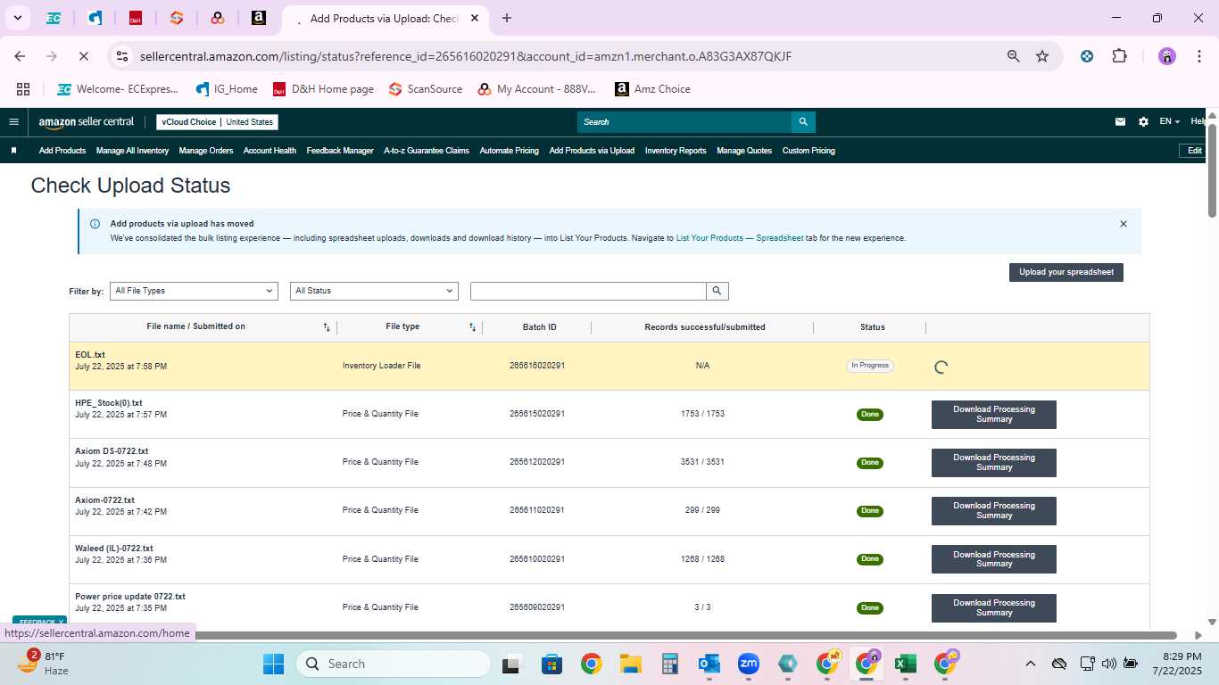Viewport: 1219px width, 685px height.
Task: Bookmark this page with star icon
Action: tap(1042, 56)
